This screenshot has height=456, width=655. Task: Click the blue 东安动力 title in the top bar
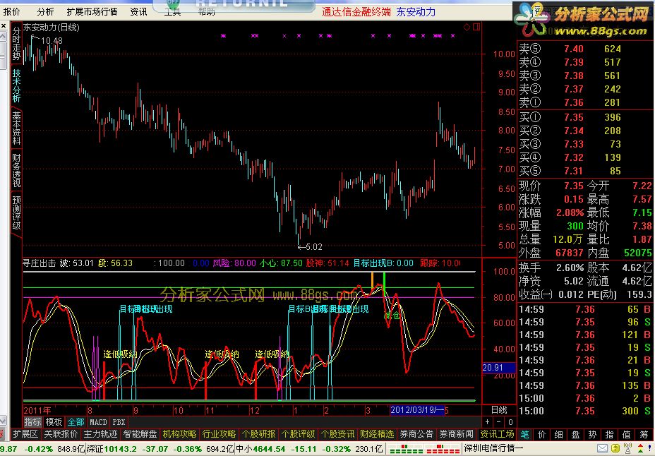tap(416, 12)
